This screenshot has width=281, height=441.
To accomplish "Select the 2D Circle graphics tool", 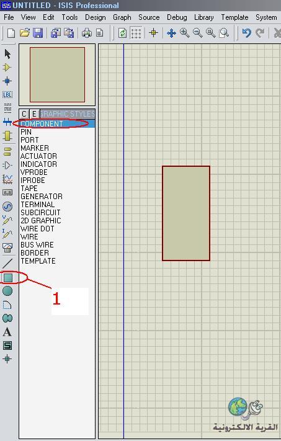I will pyautogui.click(x=7, y=291).
